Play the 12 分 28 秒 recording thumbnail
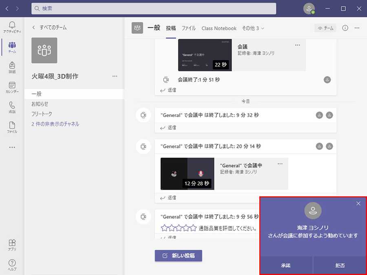The image size is (367, 275). point(187,174)
